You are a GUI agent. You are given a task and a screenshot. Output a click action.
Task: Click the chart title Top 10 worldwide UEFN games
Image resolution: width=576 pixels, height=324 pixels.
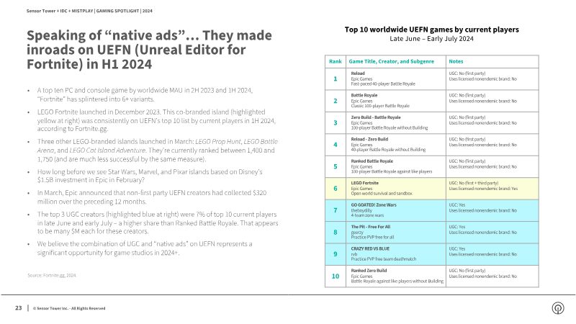coord(431,30)
